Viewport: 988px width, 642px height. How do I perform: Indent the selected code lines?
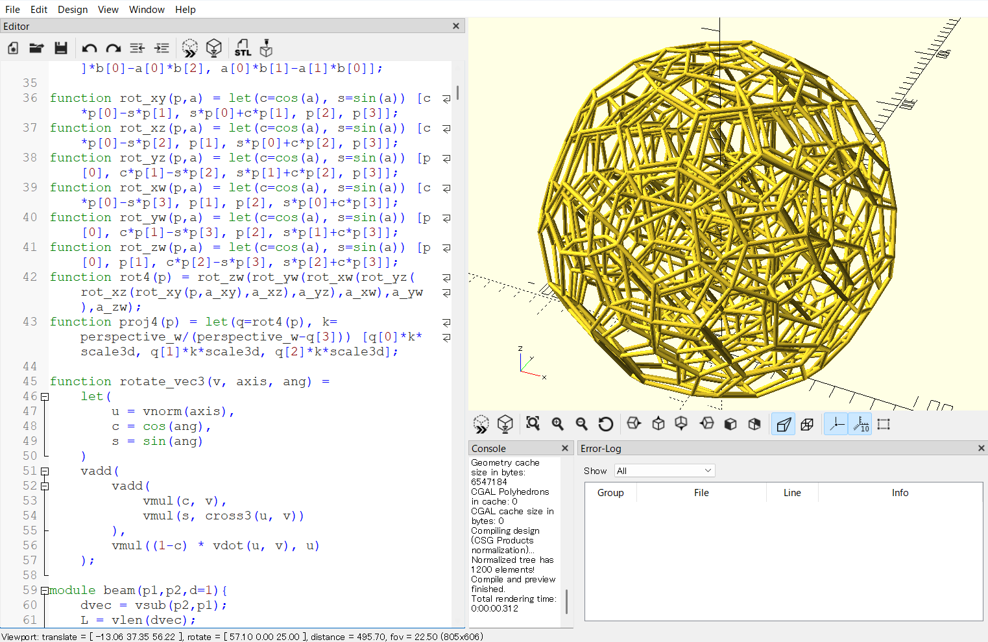(162, 48)
